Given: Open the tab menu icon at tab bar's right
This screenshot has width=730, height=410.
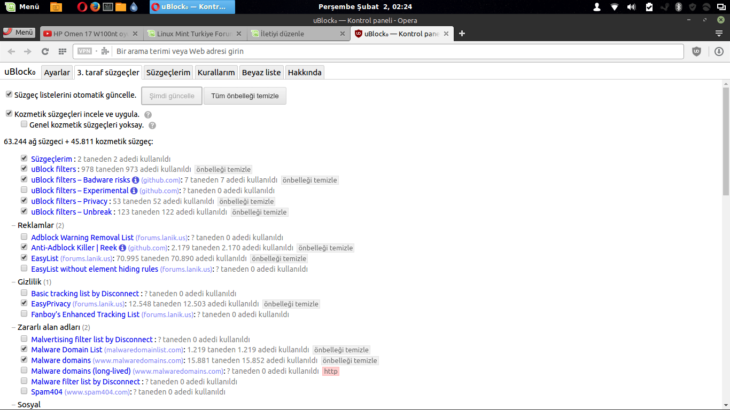Looking at the screenshot, I should 719,34.
